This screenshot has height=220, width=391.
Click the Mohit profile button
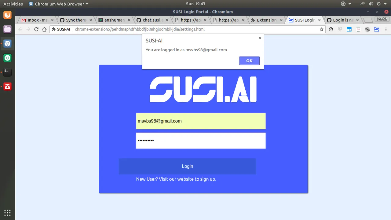[382, 19]
